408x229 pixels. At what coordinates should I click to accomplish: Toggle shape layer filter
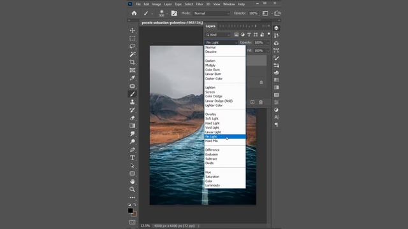[256, 34]
